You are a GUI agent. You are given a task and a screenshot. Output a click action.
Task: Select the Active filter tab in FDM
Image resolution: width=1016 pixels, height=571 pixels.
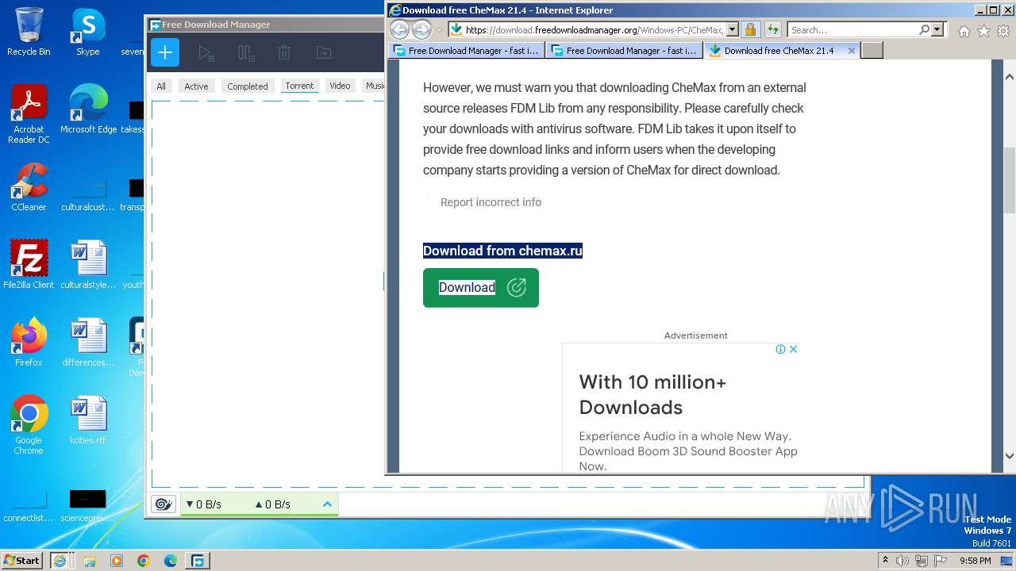point(196,86)
